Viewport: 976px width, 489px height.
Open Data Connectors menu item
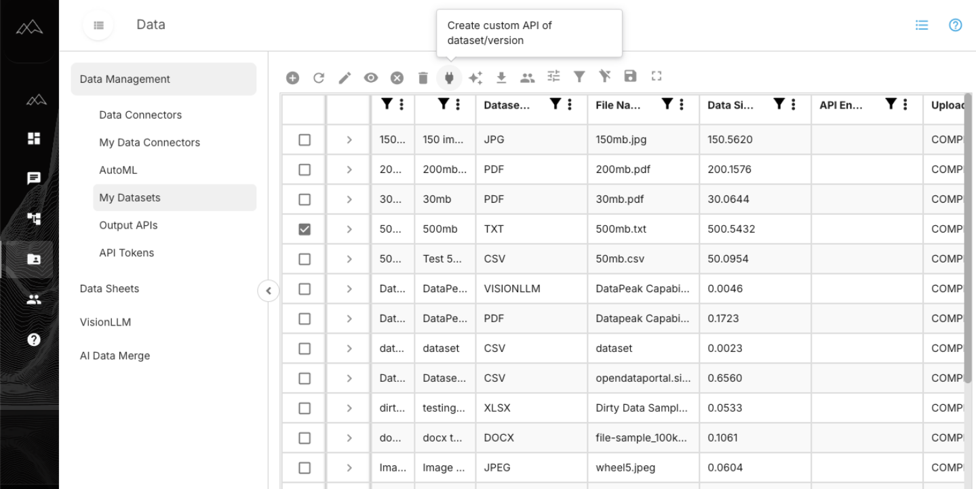pos(140,115)
